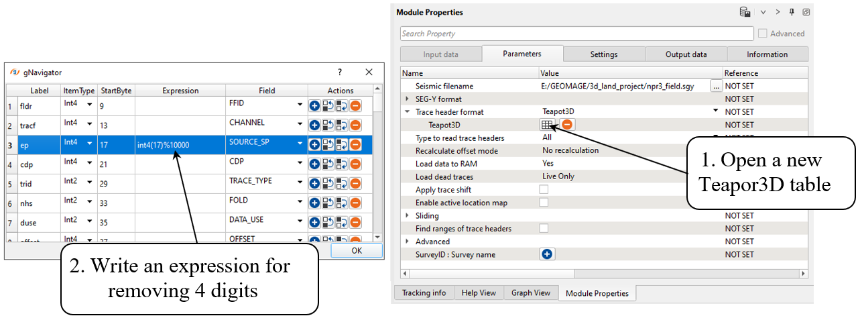860x318 pixels.
Task: Click into the Search Property field
Action: [576, 34]
